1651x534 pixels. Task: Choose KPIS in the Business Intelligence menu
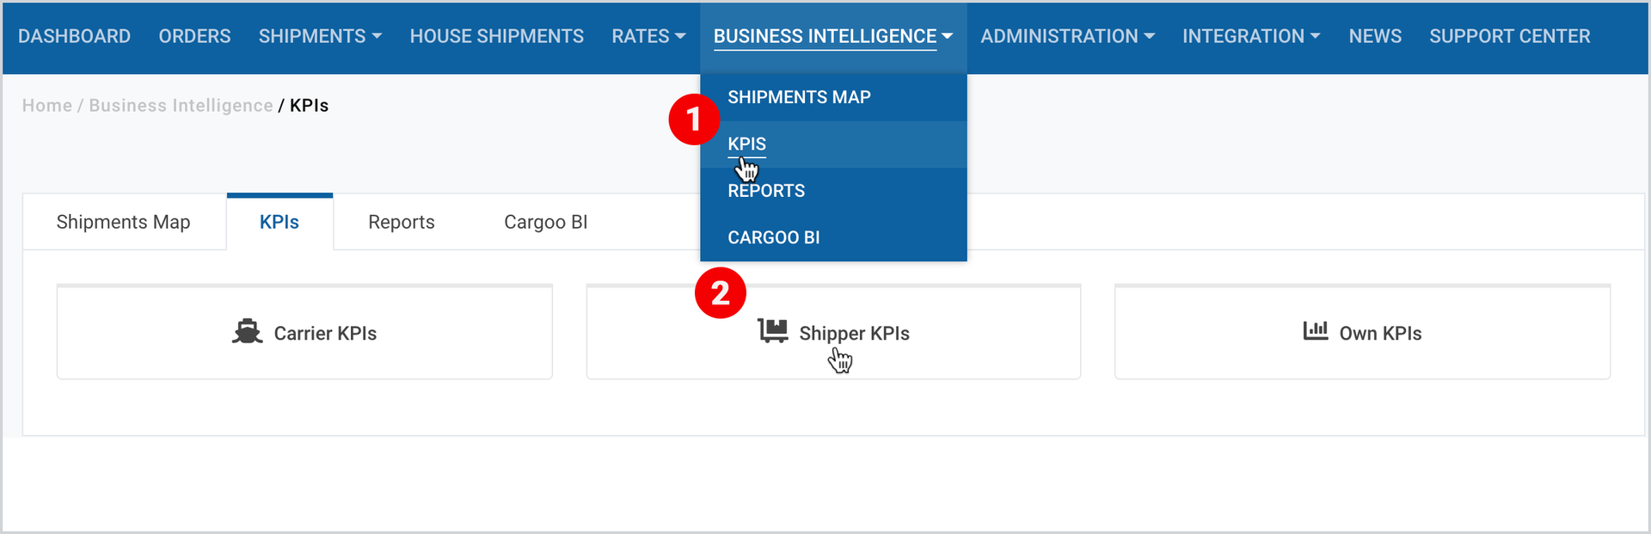[x=746, y=144]
